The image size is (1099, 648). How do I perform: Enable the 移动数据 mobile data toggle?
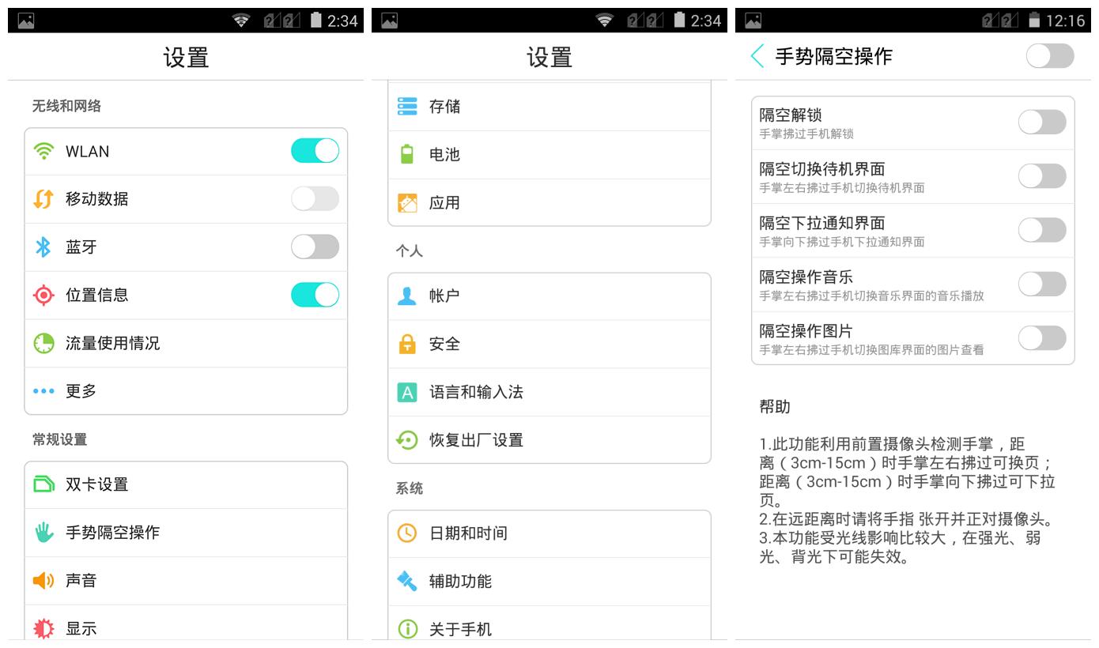pos(315,199)
